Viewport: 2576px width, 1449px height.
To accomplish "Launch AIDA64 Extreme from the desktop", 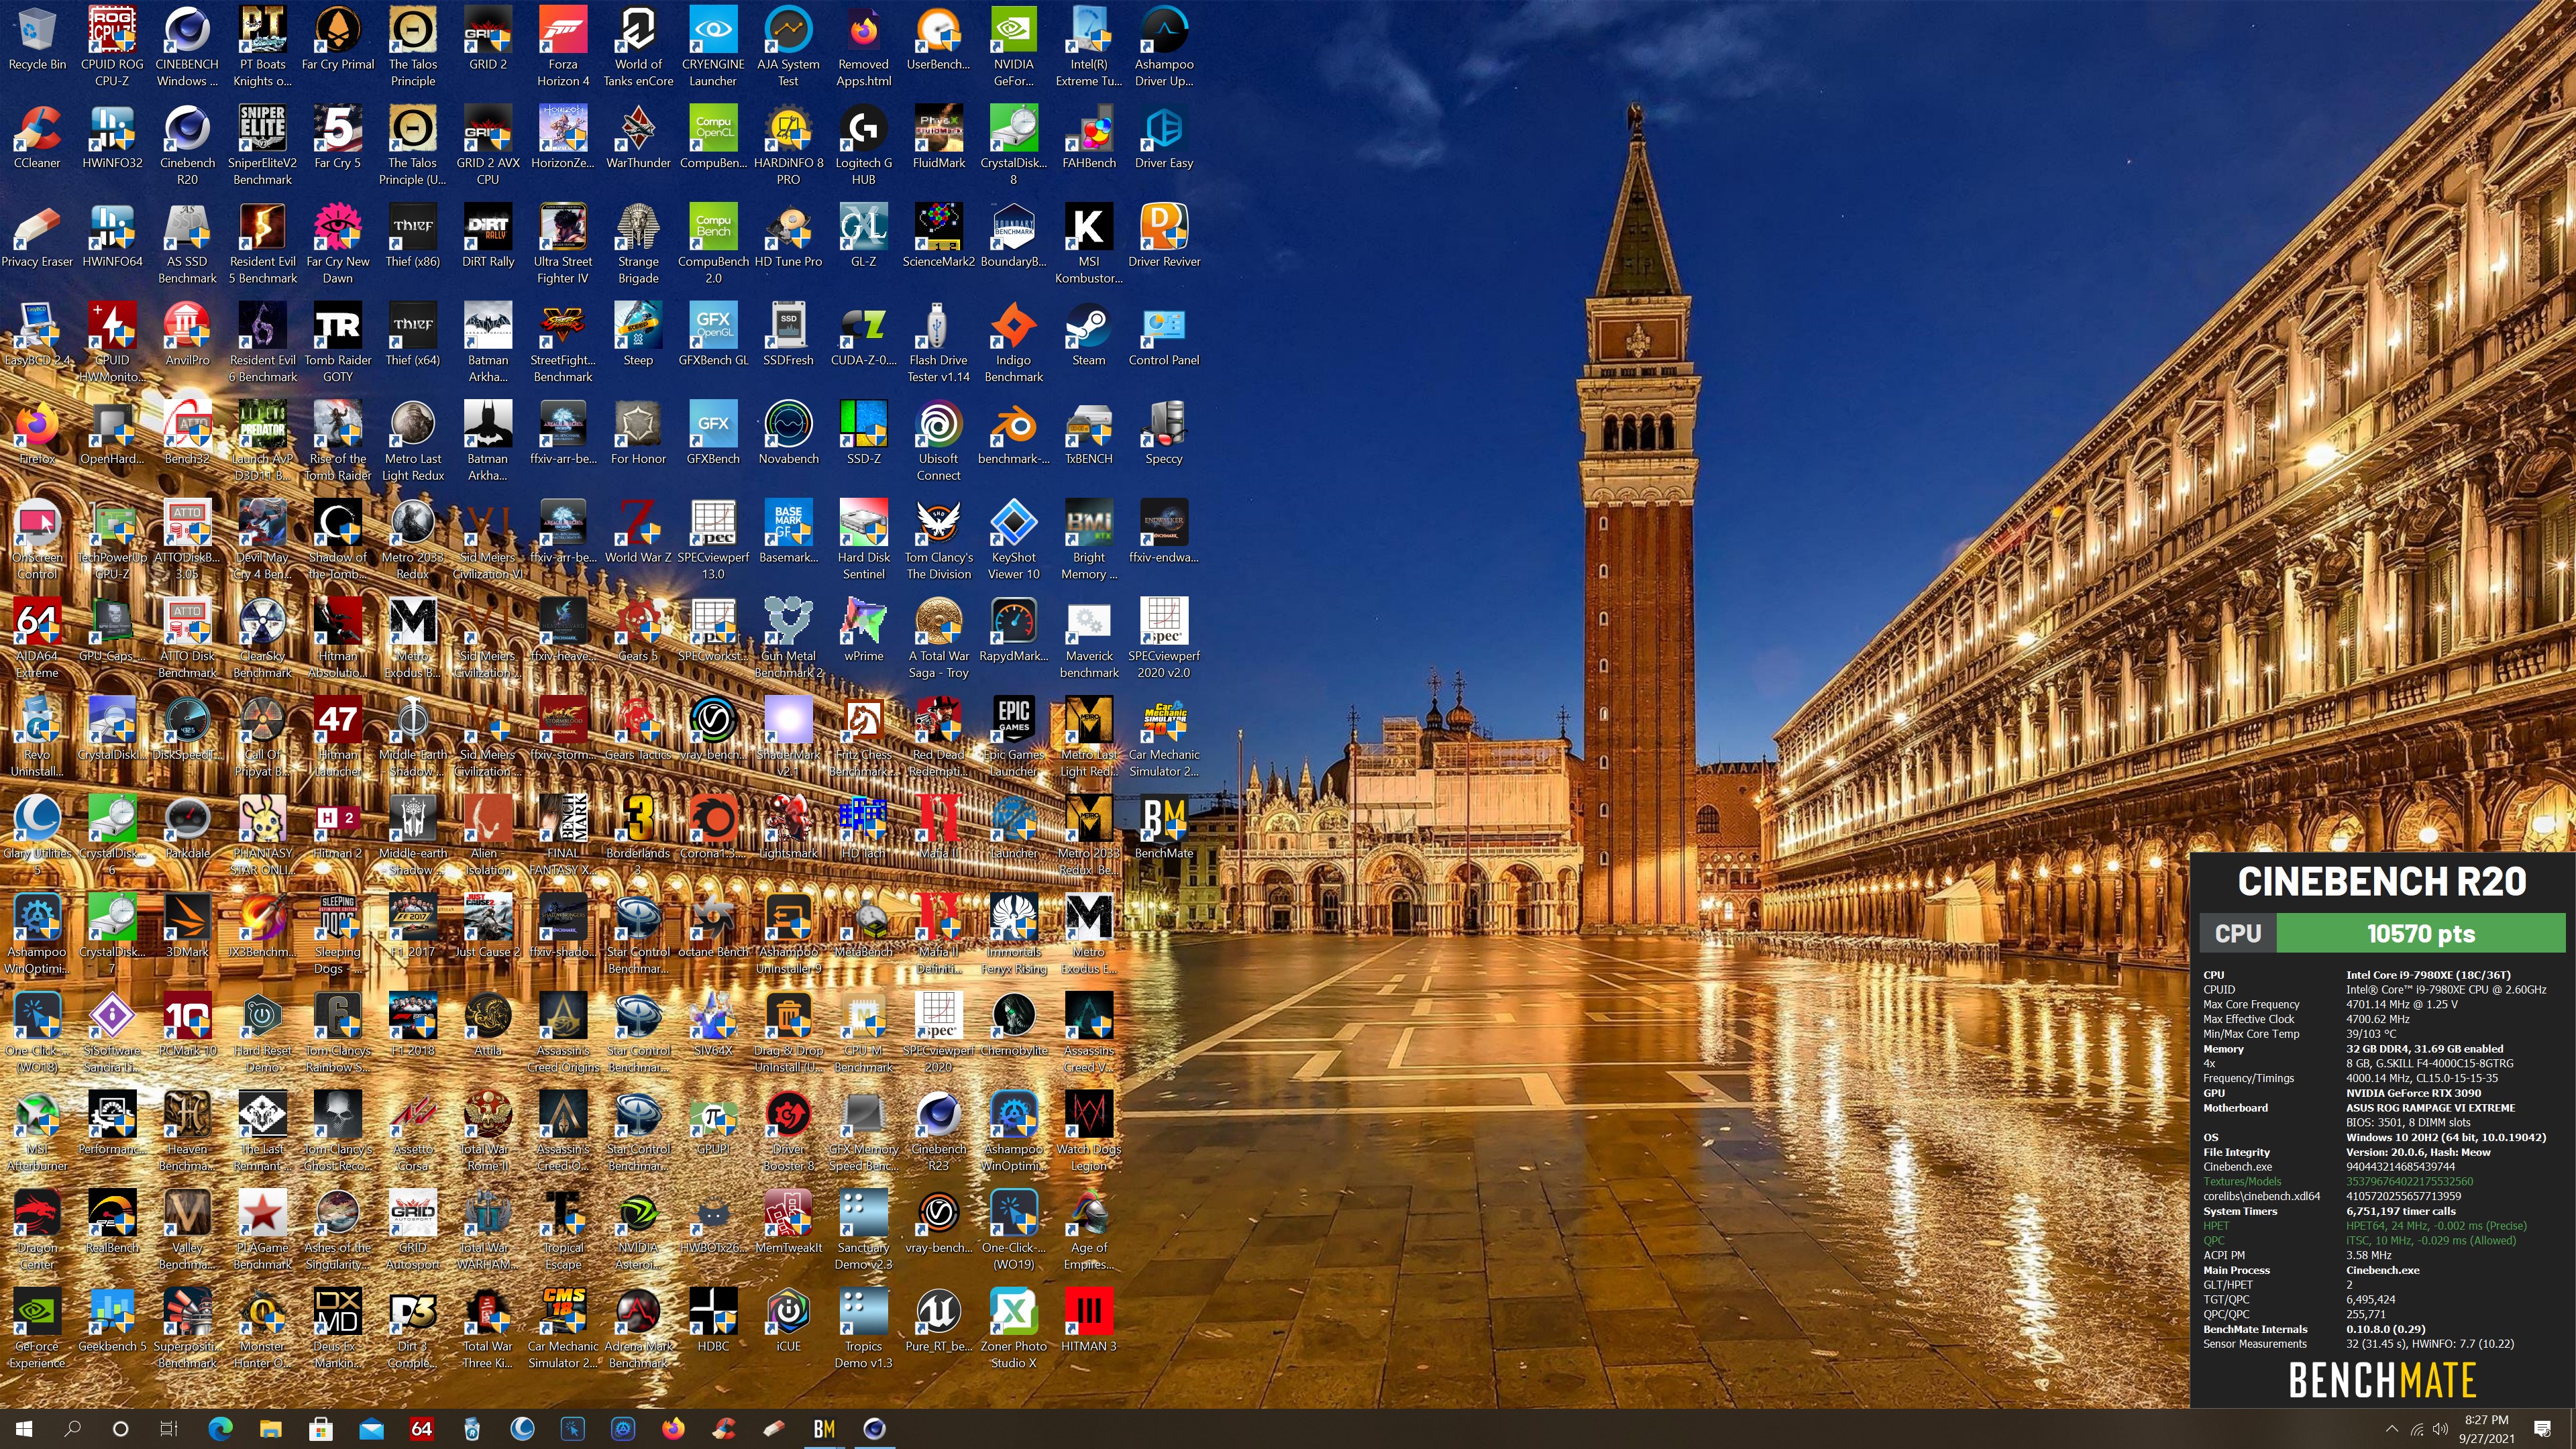I will [37, 638].
